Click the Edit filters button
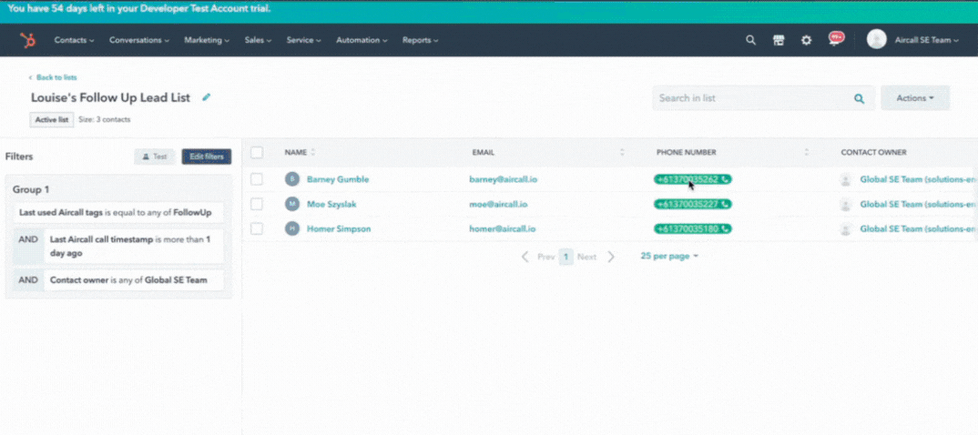978x435 pixels. point(206,157)
